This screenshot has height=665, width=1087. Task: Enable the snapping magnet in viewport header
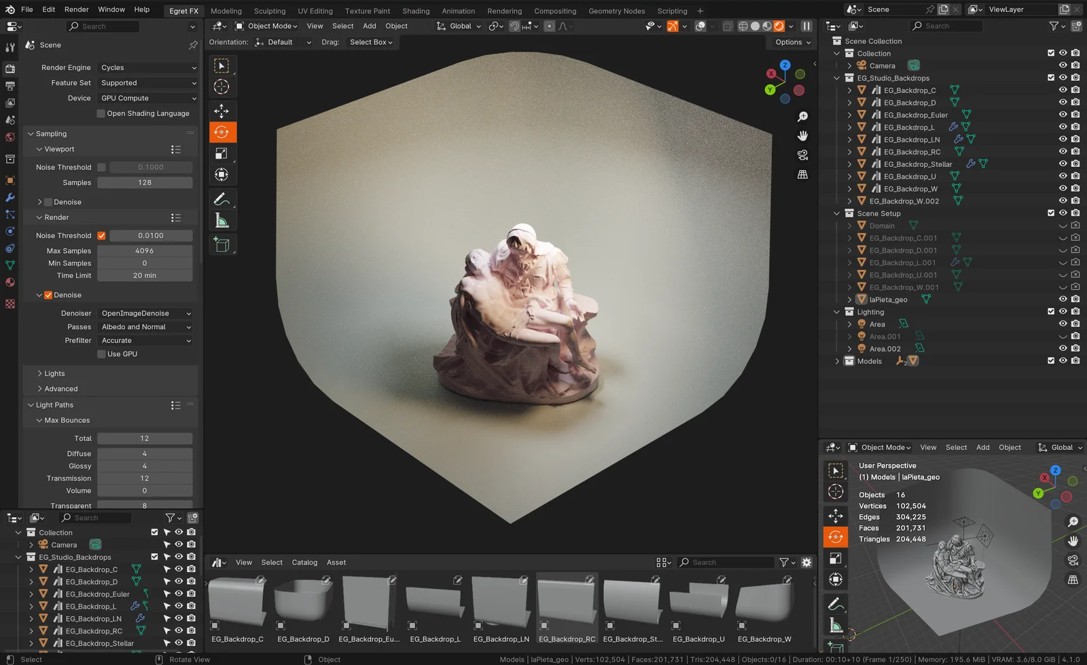click(x=514, y=26)
